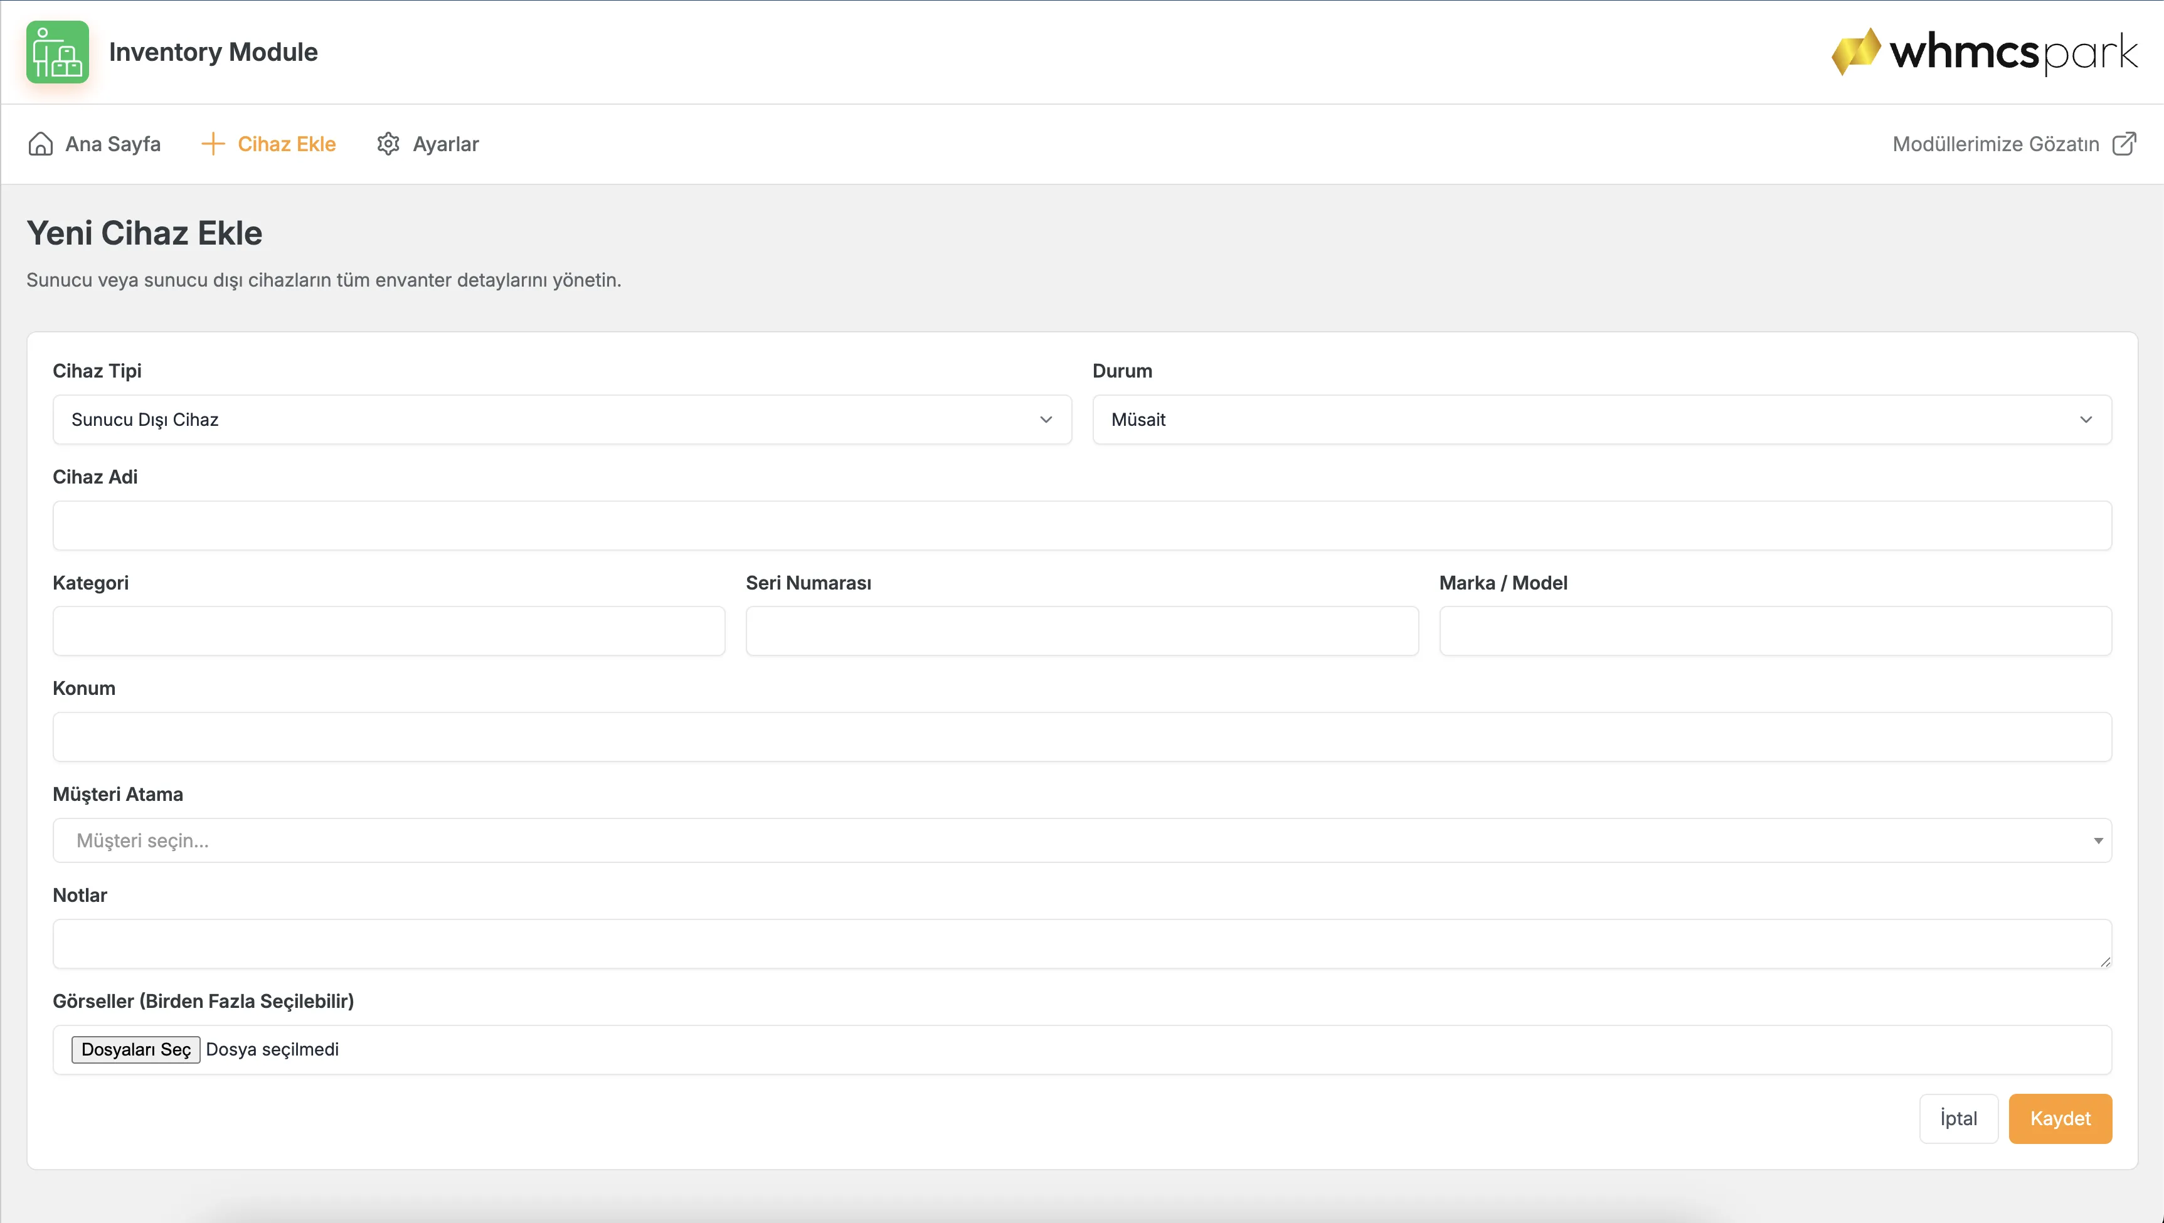
Task: Click the Kategori label
Action: [91, 582]
